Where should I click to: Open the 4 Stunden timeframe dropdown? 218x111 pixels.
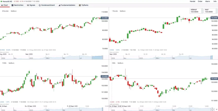tap(5, 11)
